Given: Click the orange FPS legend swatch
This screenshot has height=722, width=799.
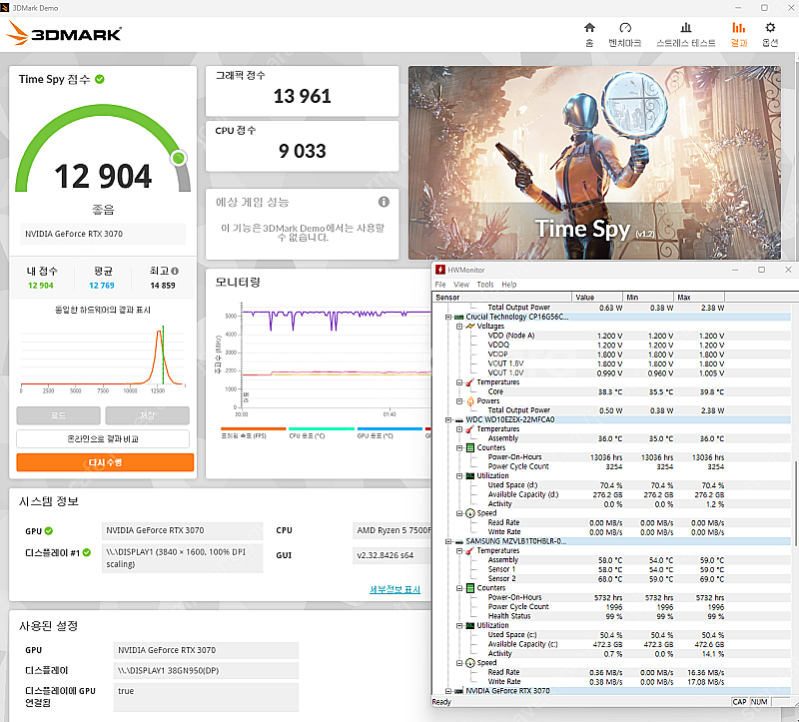Looking at the screenshot, I should [x=254, y=428].
